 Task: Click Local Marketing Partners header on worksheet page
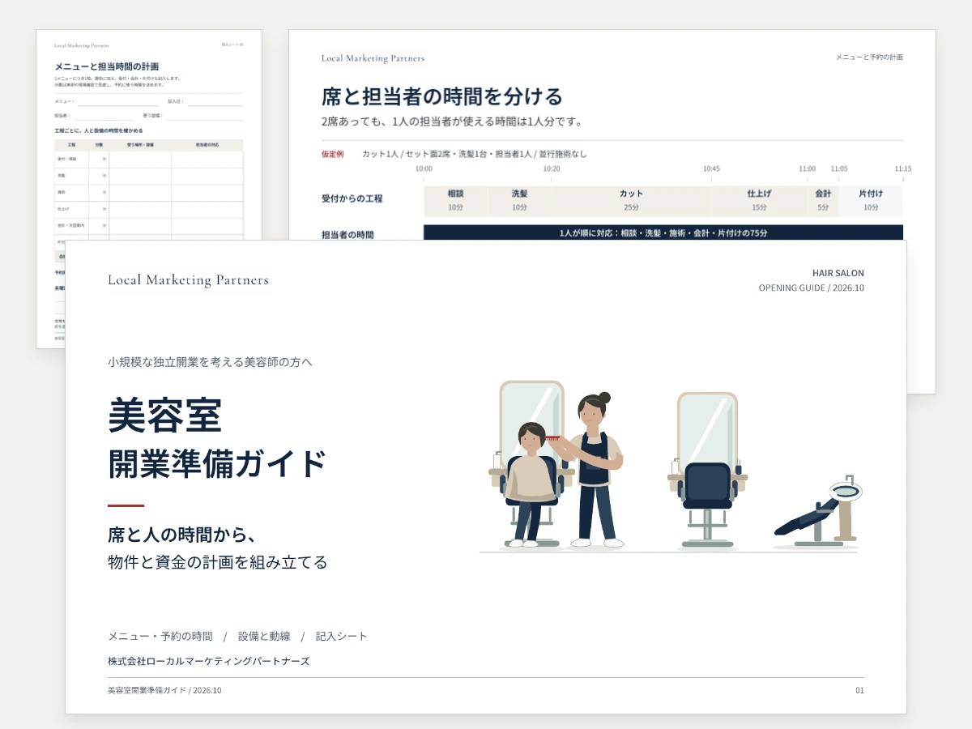tap(81, 45)
